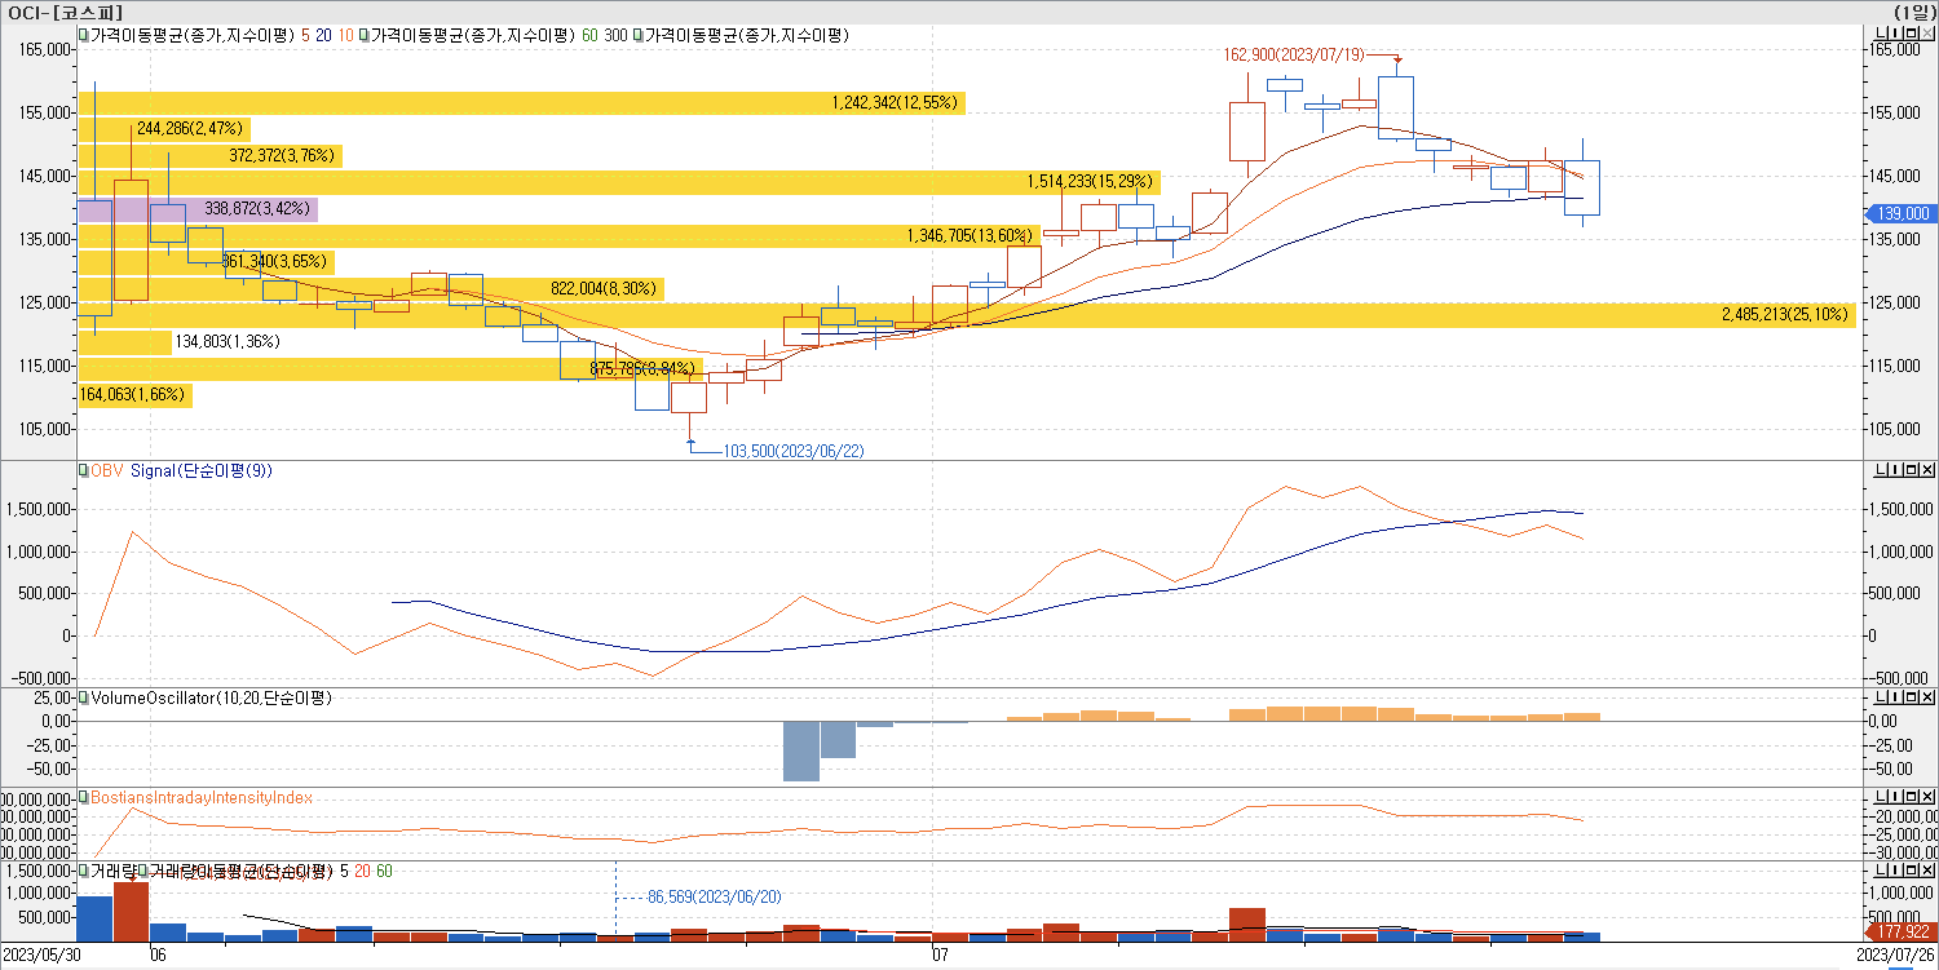Viewport: 1939px width, 970px height.
Task: Toggle the first 가격이동평균 legend box
Action: click(x=83, y=36)
